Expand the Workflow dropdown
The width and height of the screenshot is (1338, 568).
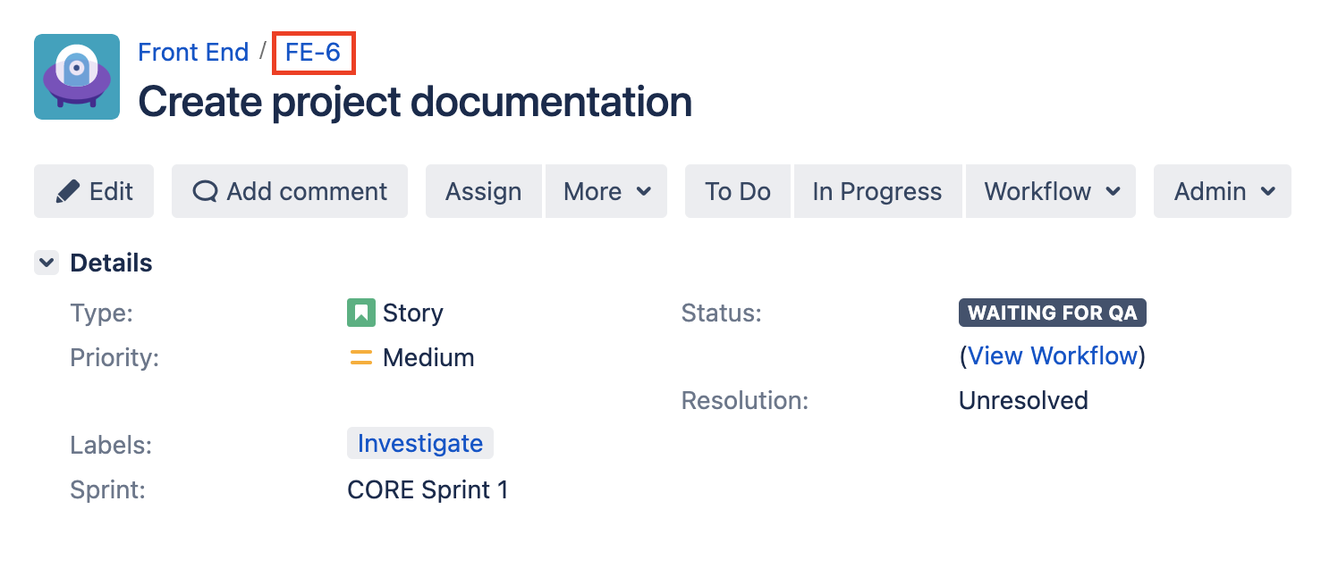coord(1051,191)
